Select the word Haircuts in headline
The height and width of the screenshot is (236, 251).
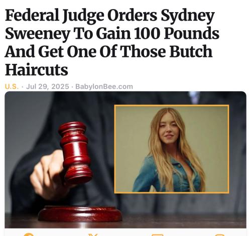click(x=37, y=69)
